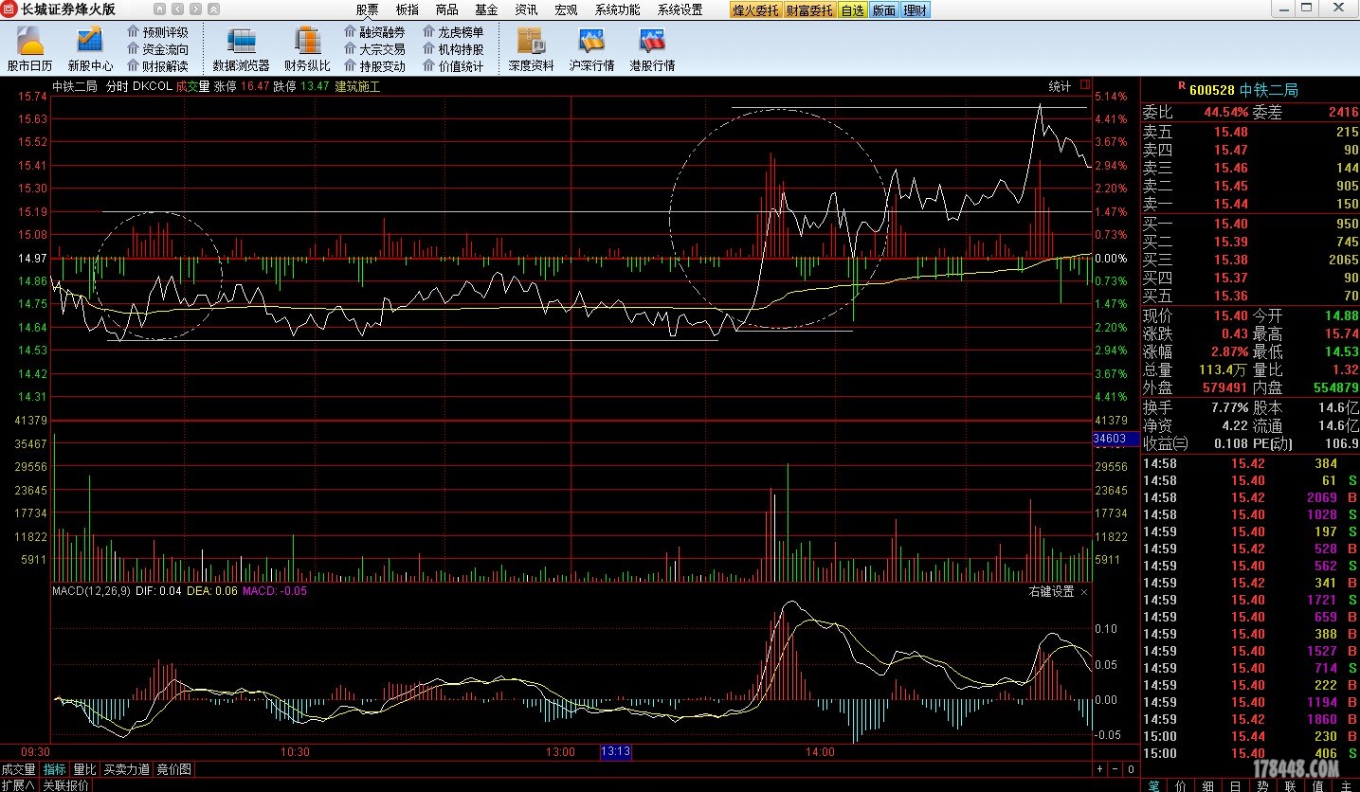The image size is (1360, 792).
Task: Open 持股变动 shareholding changes
Action: tap(374, 66)
